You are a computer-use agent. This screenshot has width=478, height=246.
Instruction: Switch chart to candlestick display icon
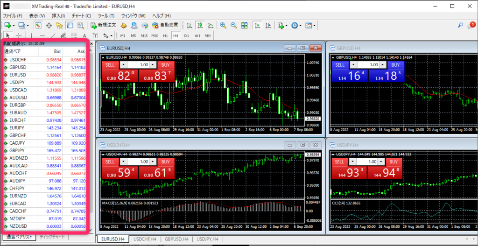click(x=200, y=25)
